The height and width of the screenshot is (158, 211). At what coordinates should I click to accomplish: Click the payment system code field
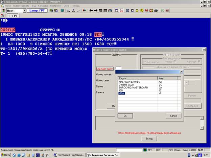(118, 68)
